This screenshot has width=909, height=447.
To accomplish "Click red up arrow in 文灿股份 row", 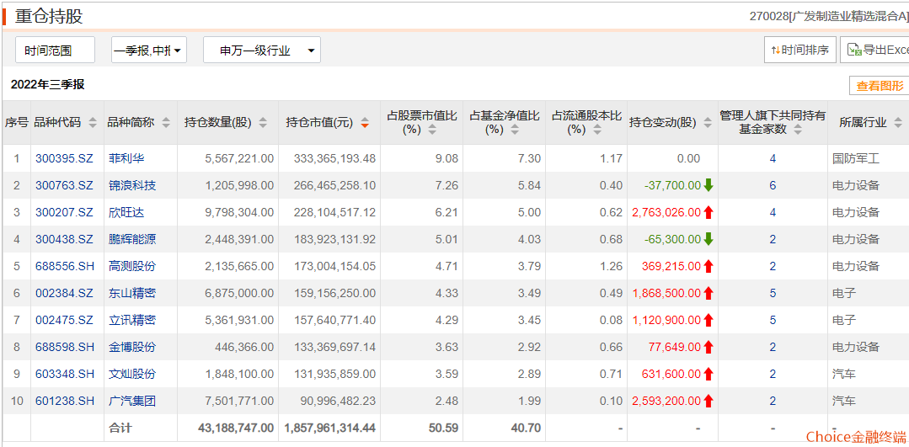I will [x=708, y=374].
